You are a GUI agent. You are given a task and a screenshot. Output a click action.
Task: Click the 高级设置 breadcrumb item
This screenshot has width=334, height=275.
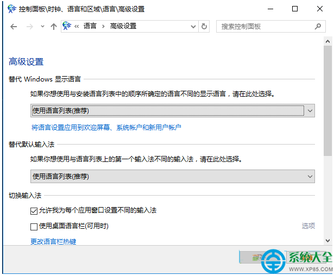[x=123, y=26]
